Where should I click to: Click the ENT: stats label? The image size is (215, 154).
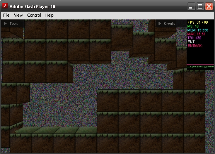(191, 42)
